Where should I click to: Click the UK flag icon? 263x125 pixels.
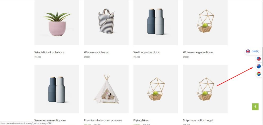coord(248,51)
